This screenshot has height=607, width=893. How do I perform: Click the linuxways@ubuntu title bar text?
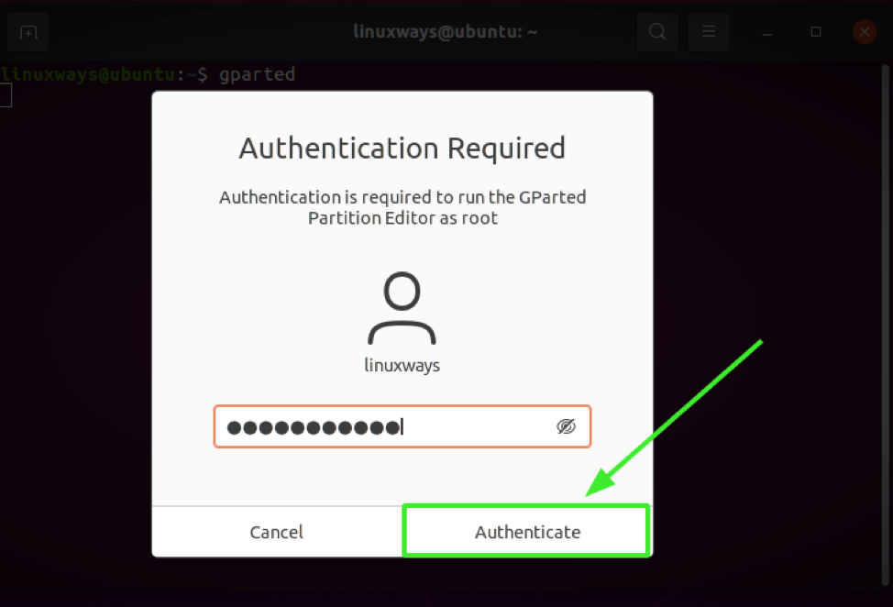click(445, 31)
